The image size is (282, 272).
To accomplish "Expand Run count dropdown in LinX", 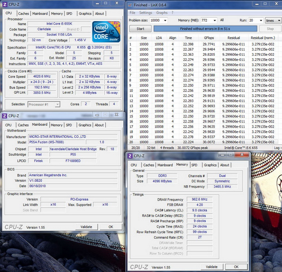I will [261, 20].
